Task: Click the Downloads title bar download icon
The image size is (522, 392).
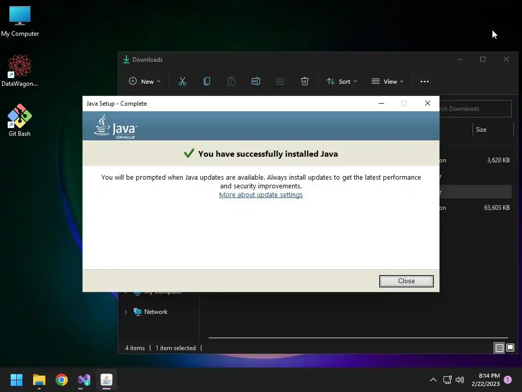Action: [x=126, y=59]
